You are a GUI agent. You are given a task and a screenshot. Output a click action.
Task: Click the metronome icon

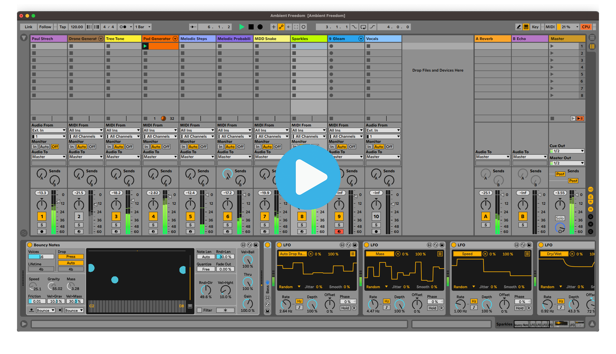(x=123, y=27)
